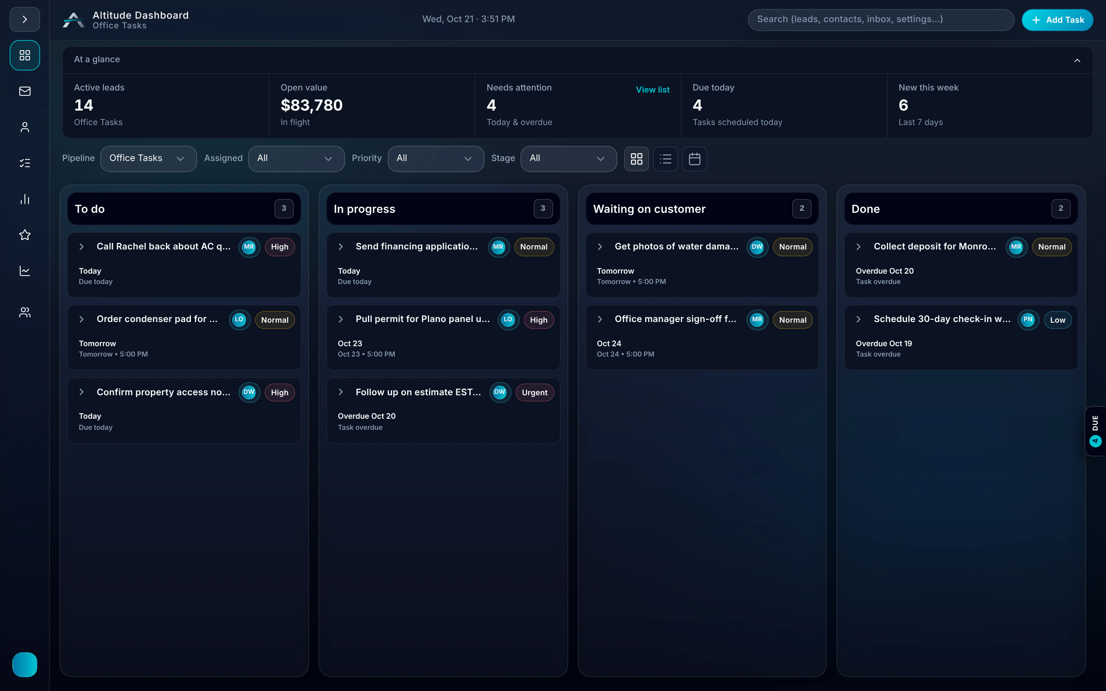This screenshot has height=691, width=1106.
Task: Expand the Send financing application card
Action: click(x=340, y=247)
